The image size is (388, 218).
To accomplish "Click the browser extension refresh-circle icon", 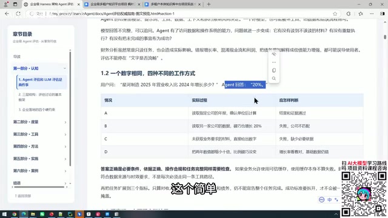I will [349, 14].
